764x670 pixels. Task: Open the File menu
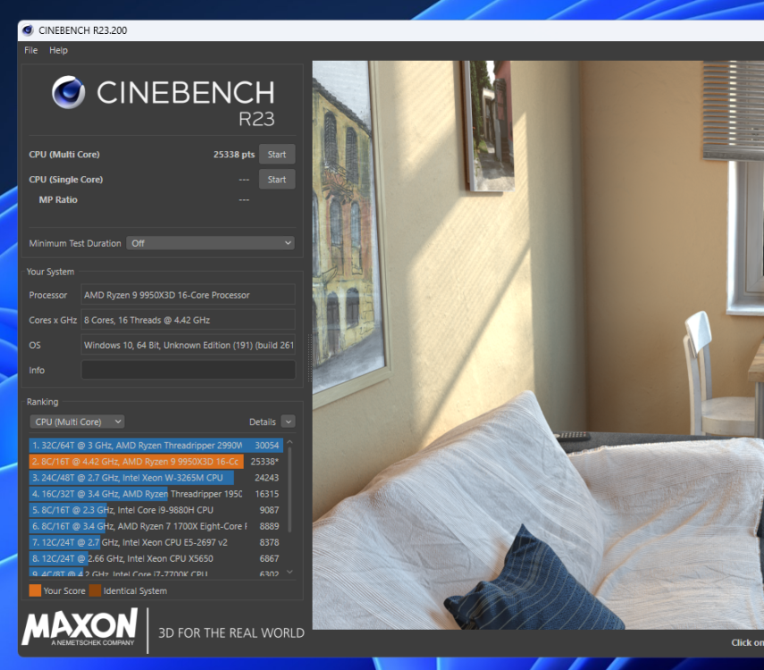(x=30, y=50)
